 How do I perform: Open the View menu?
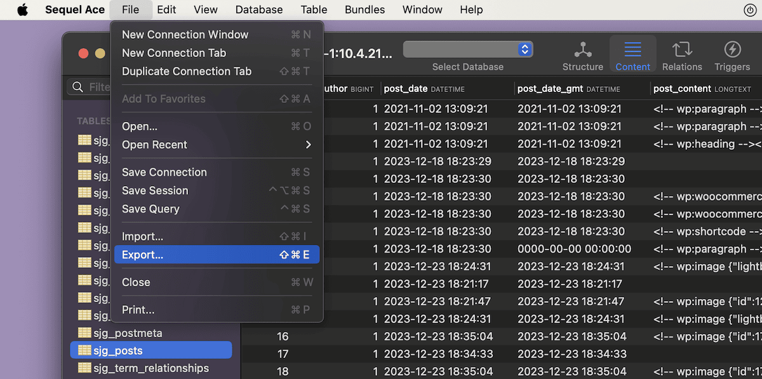point(206,10)
